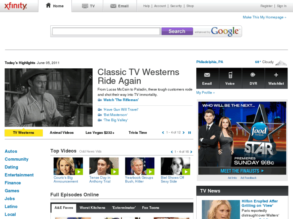Open the 'Bat Masterson' video link
This screenshot has width=293, height=219.
(116, 115)
